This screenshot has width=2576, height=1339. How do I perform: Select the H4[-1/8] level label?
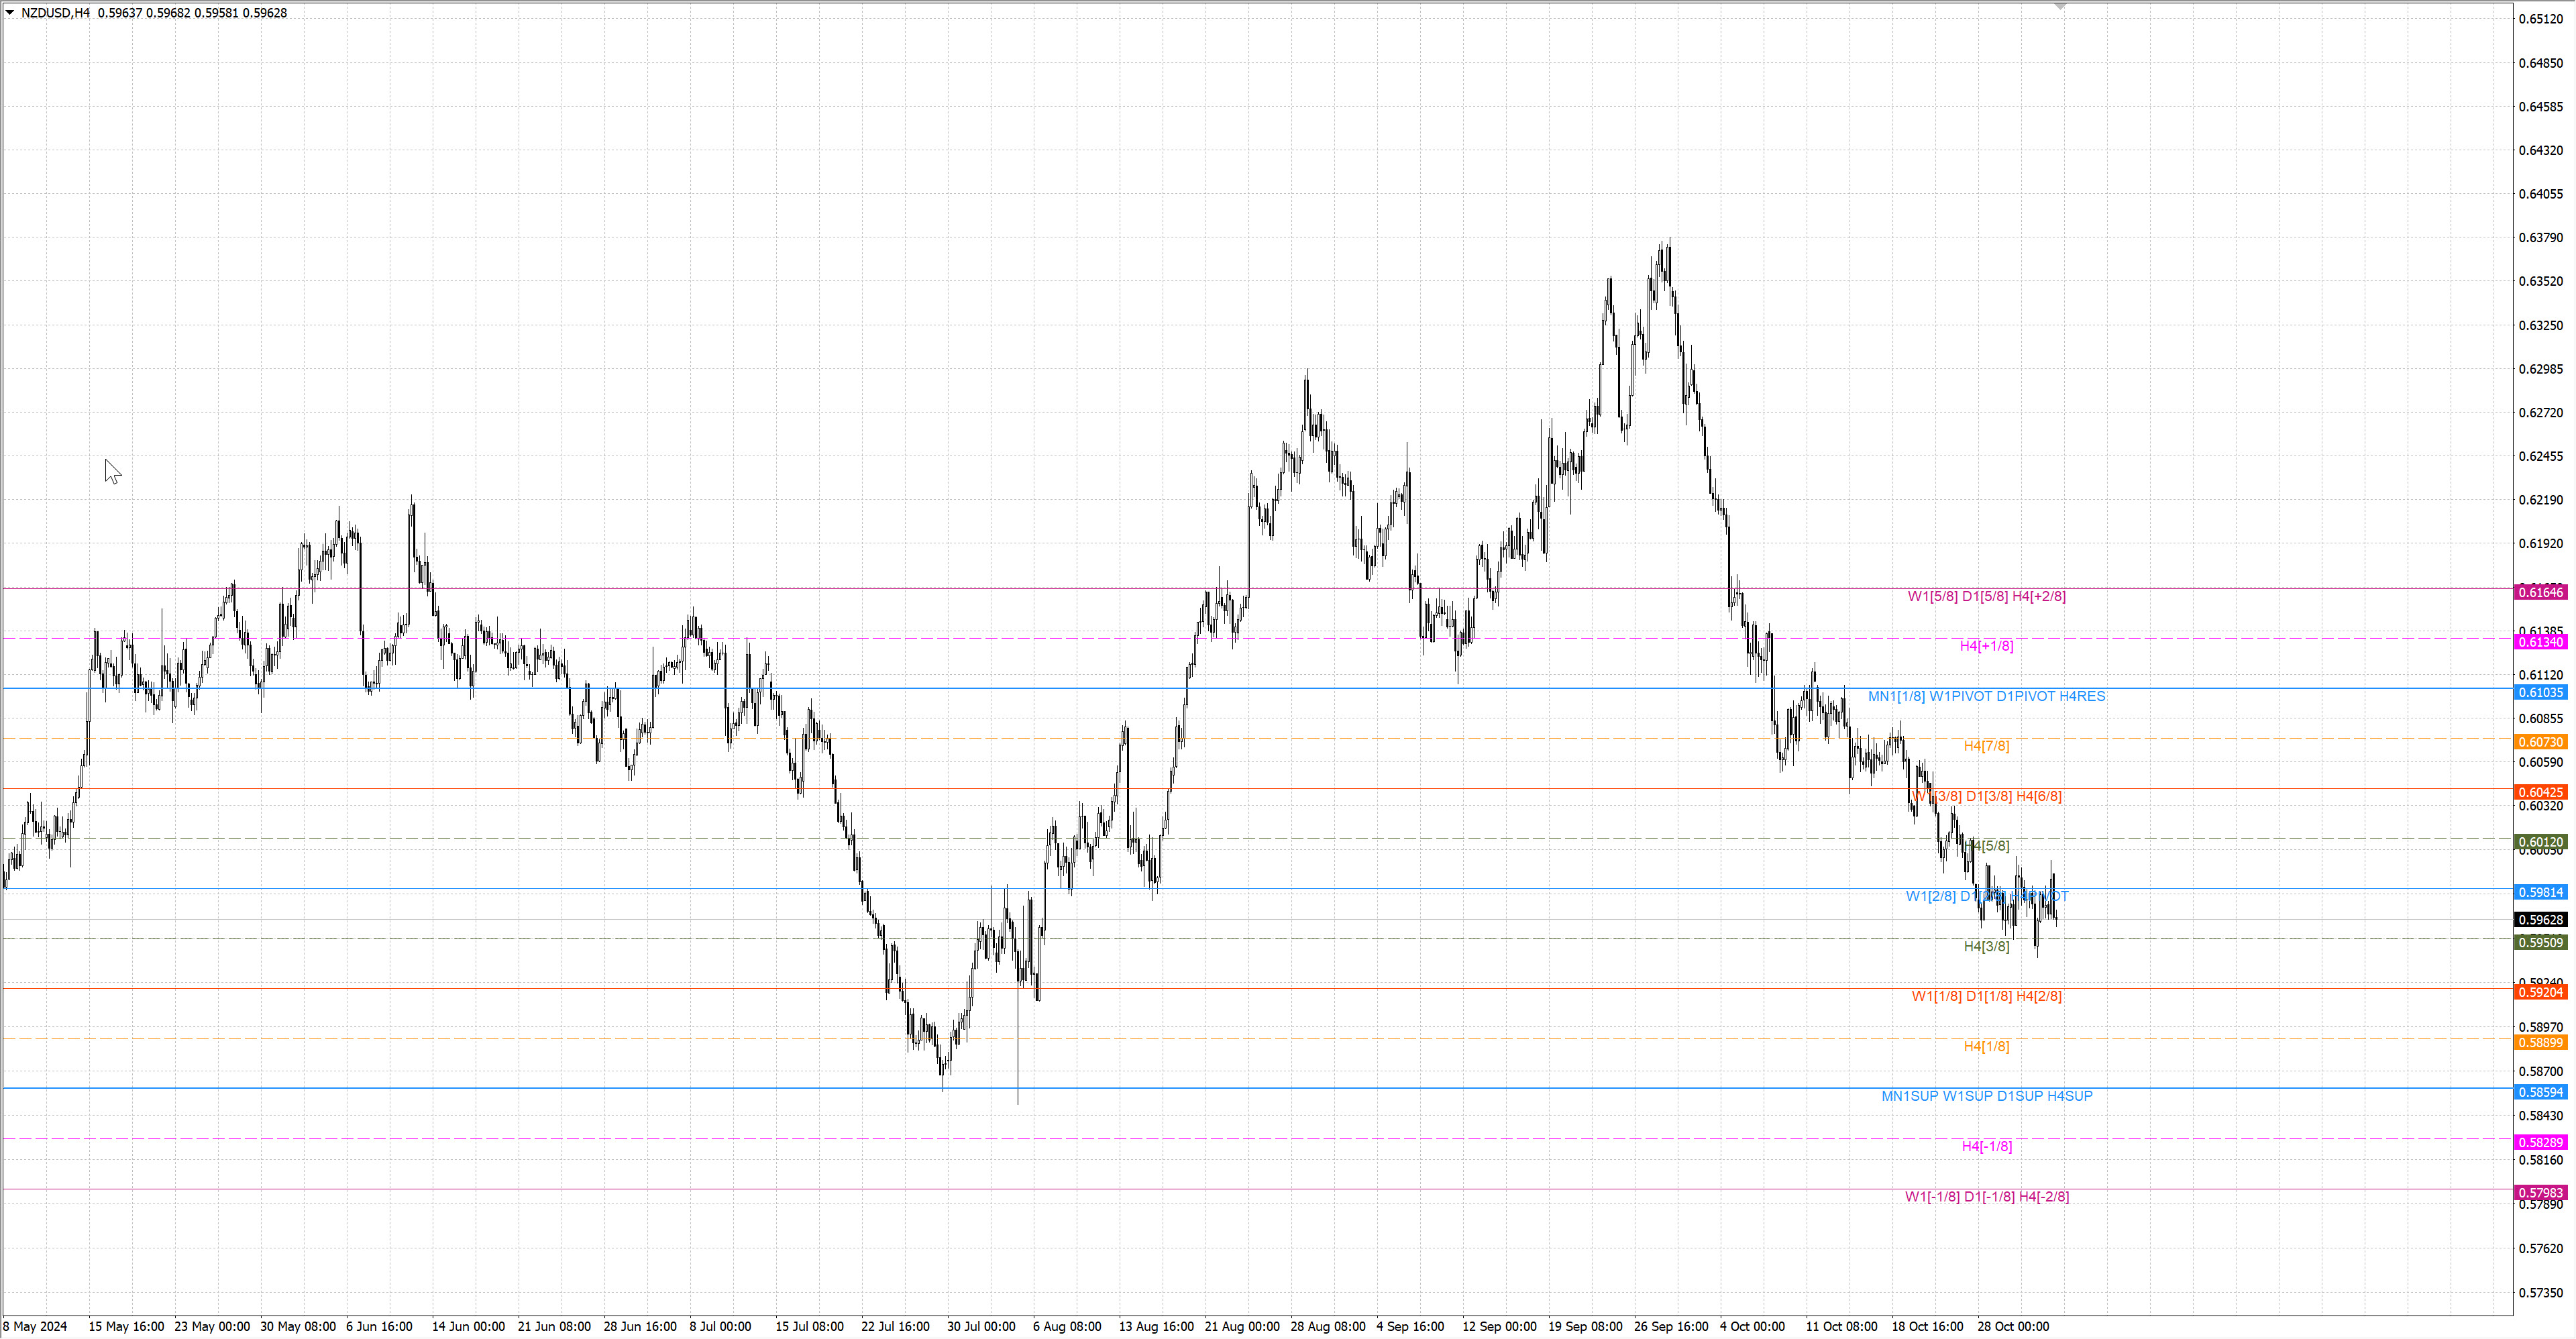click(1986, 1146)
